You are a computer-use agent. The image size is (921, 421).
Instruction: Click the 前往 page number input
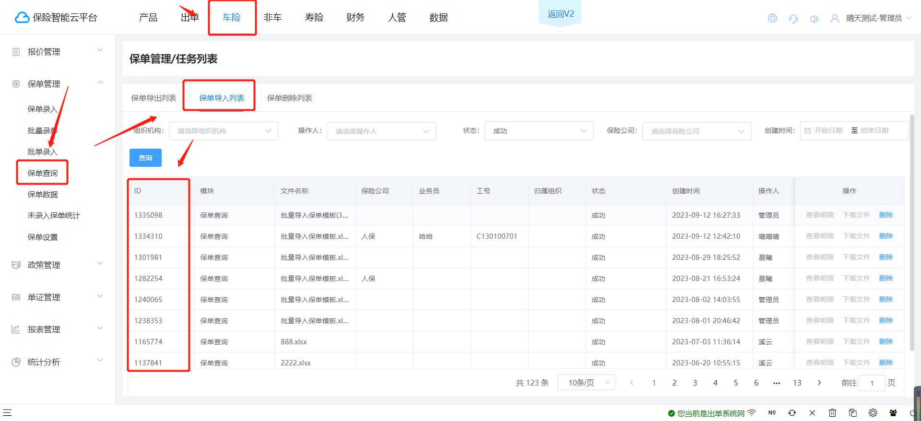[x=872, y=383]
